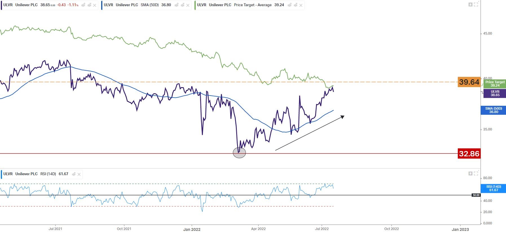Click the blue color bar of SMA (50D) legend

point(102,5)
